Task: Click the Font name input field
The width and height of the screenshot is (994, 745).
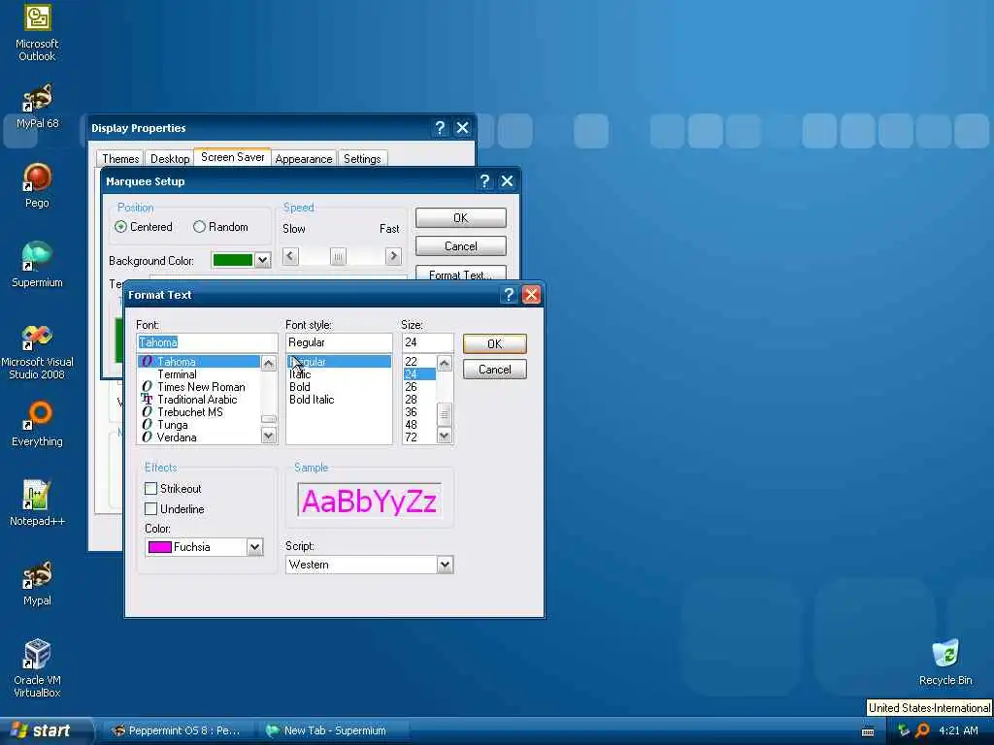Action: [207, 342]
